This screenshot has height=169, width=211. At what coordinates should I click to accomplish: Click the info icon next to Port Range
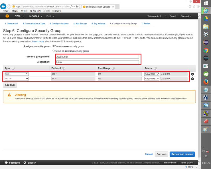click(x=113, y=69)
